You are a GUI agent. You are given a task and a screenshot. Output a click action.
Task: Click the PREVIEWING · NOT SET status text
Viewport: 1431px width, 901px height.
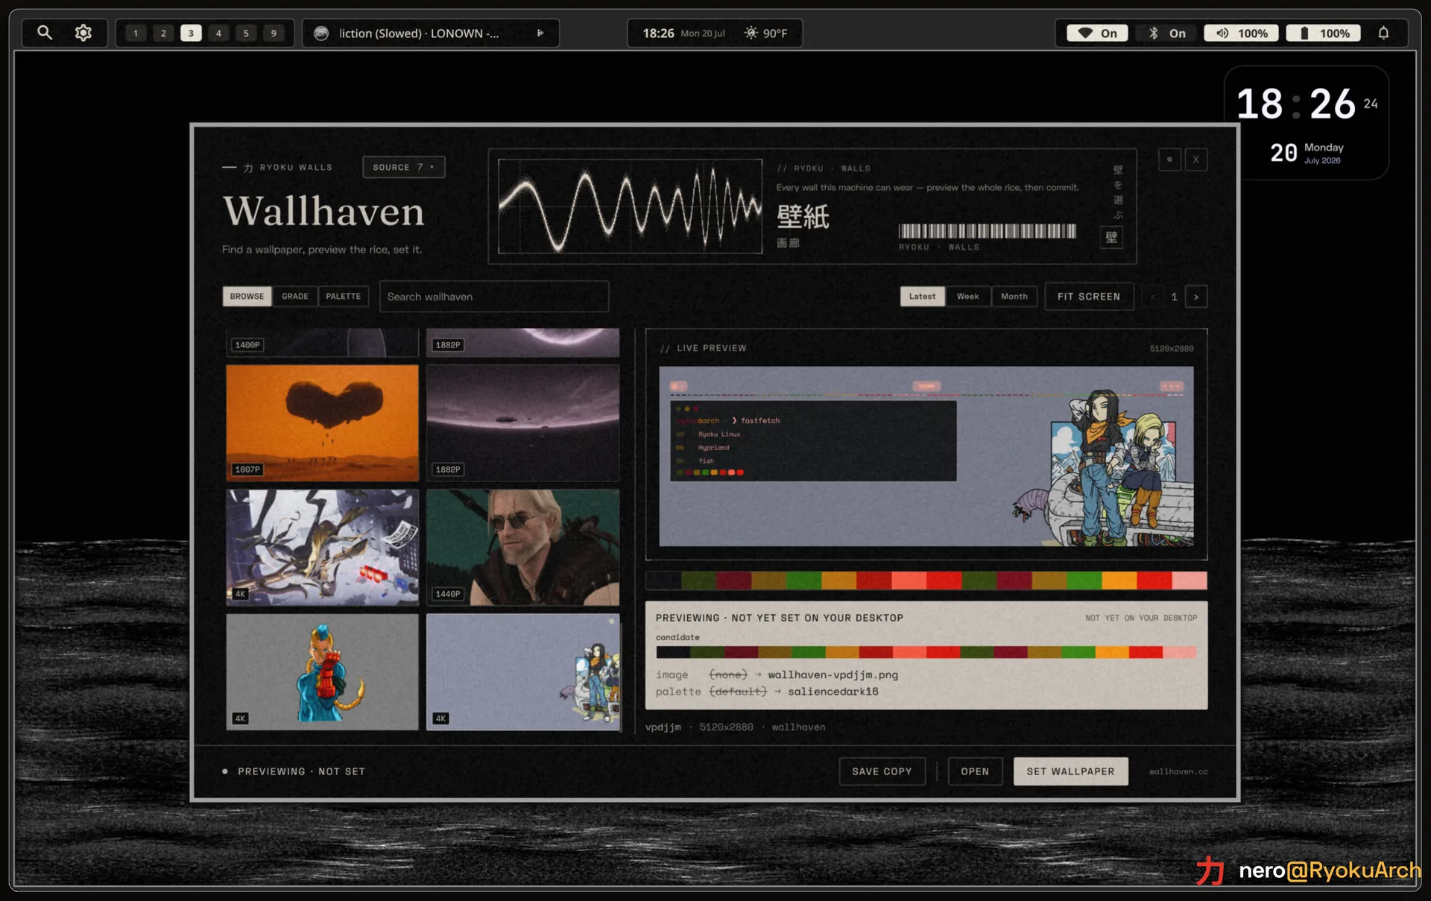point(302,771)
